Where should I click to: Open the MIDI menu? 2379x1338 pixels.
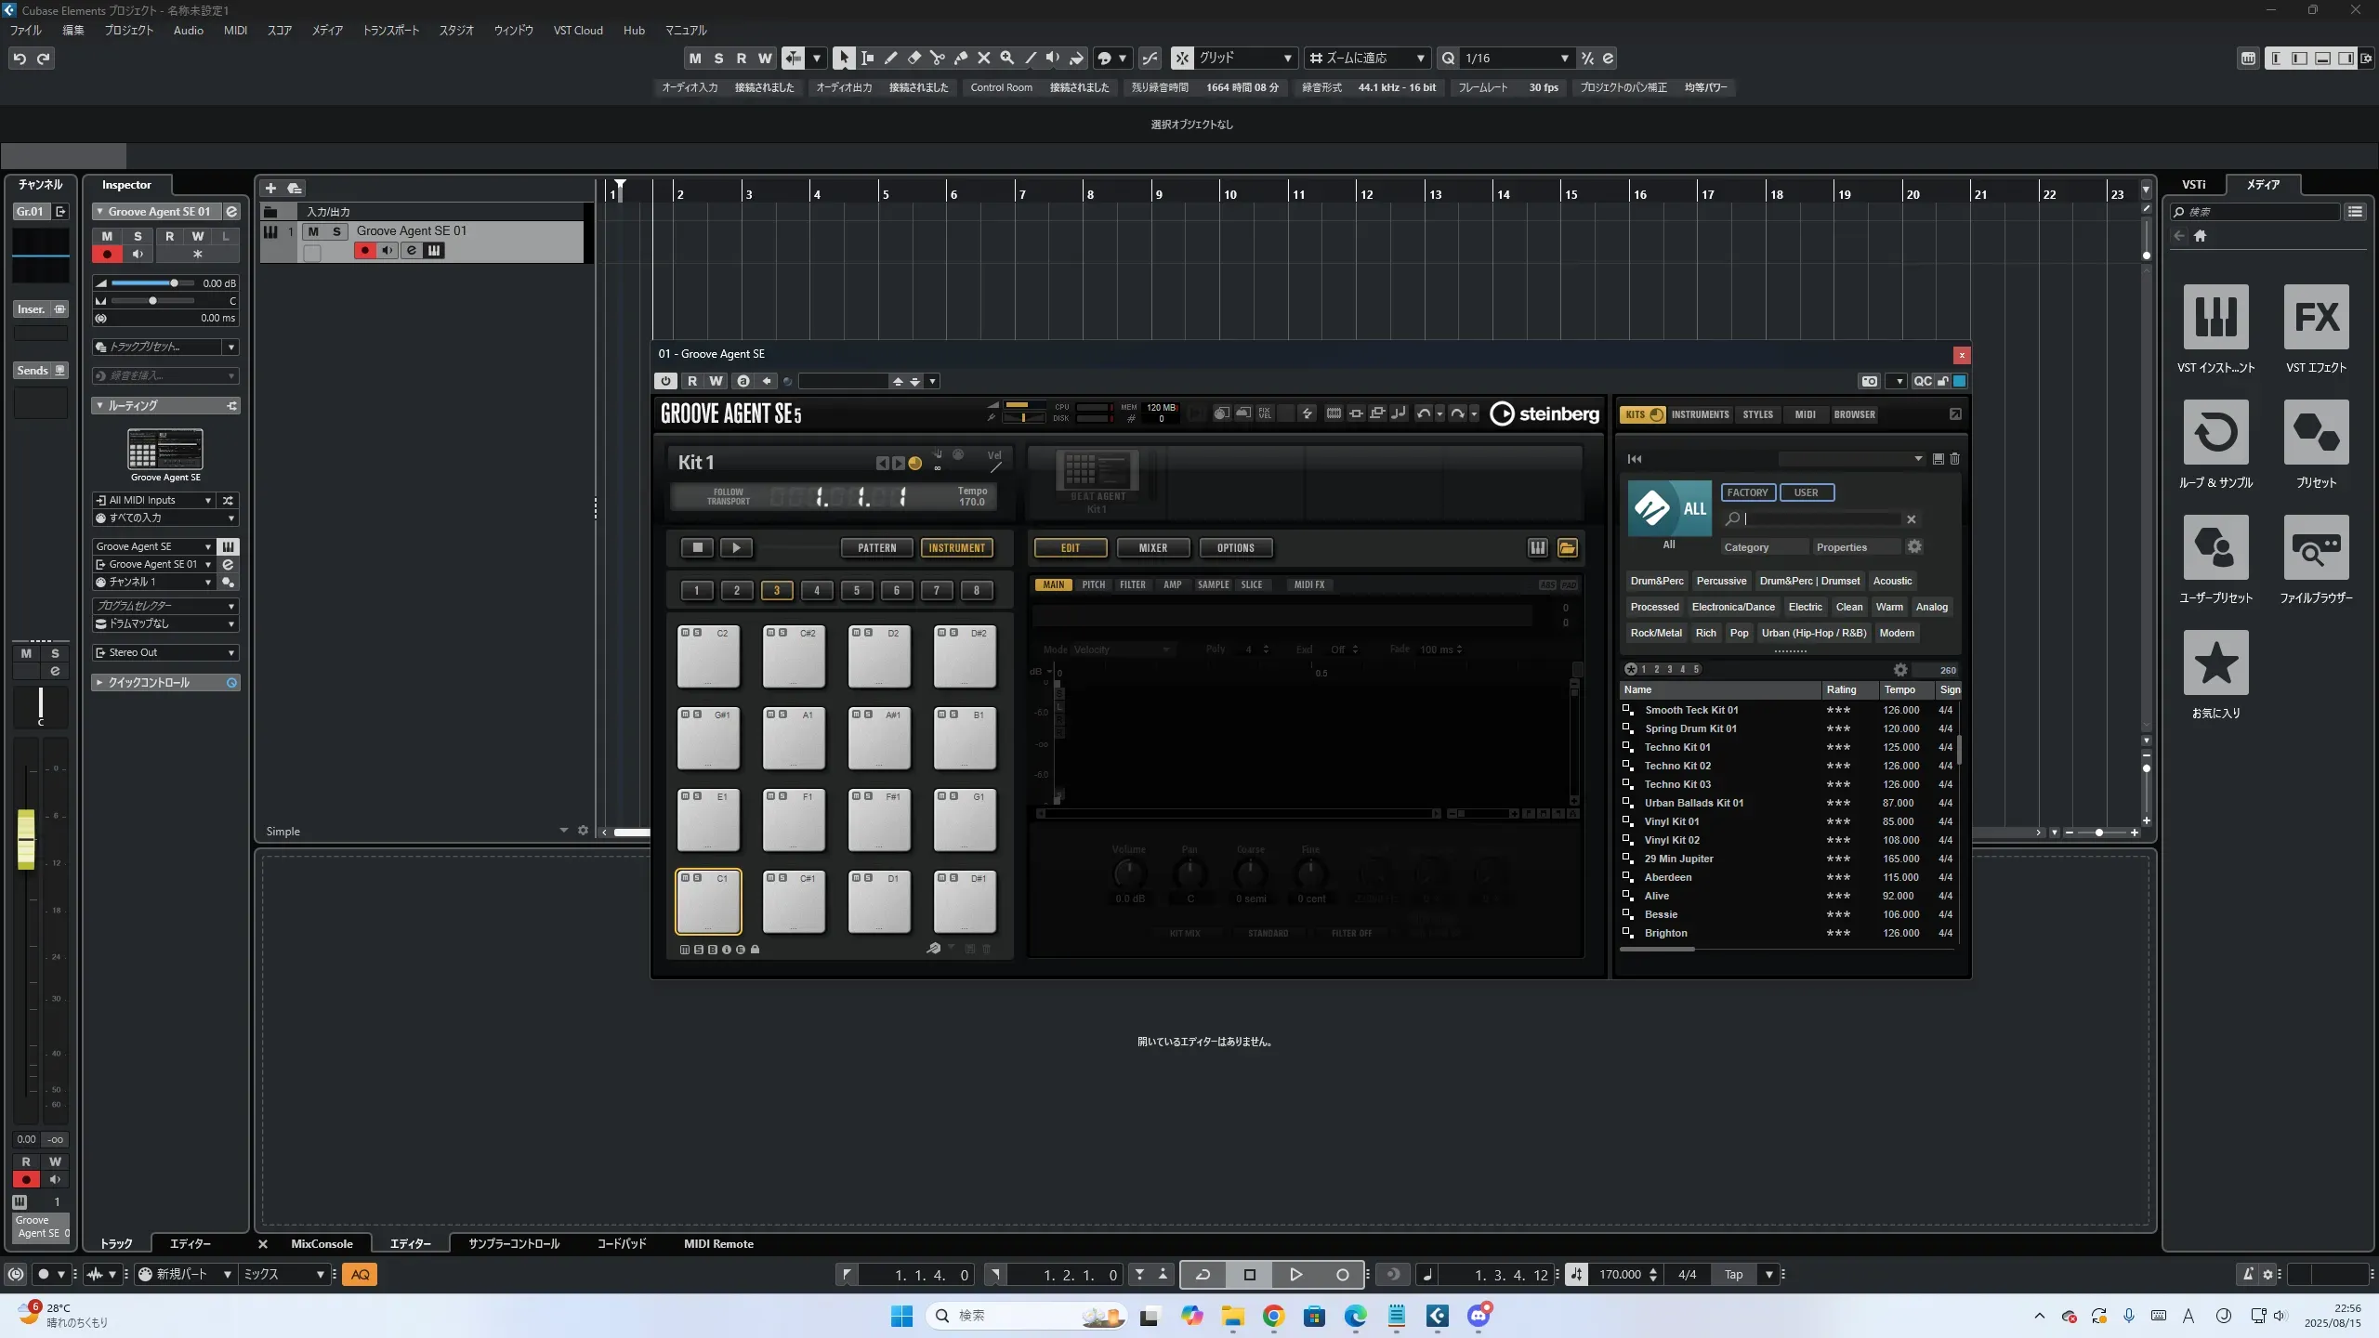coord(235,30)
